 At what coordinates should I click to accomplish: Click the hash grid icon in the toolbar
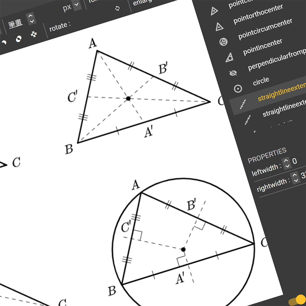(34, 34)
